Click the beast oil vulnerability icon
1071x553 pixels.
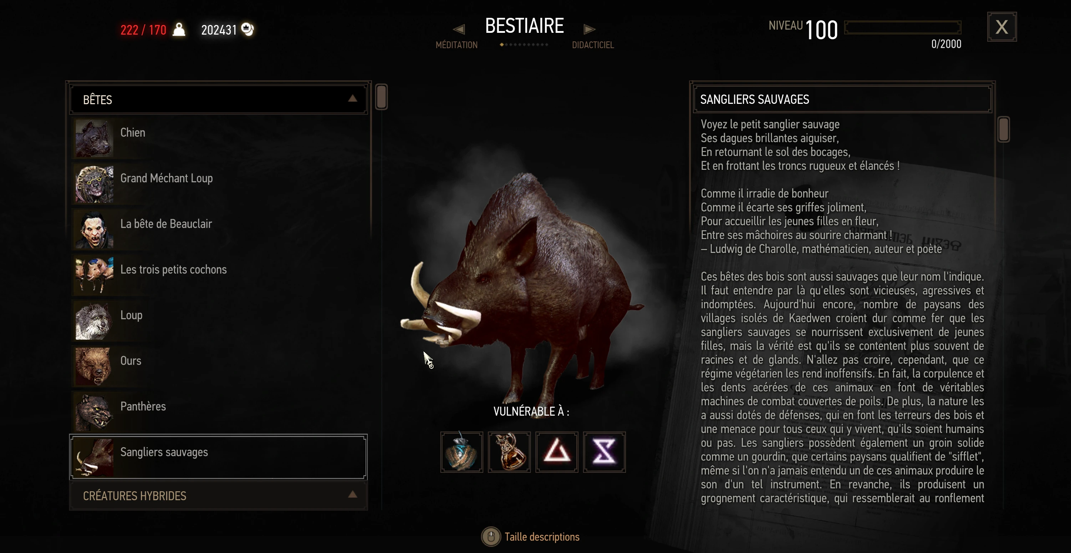pos(461,452)
